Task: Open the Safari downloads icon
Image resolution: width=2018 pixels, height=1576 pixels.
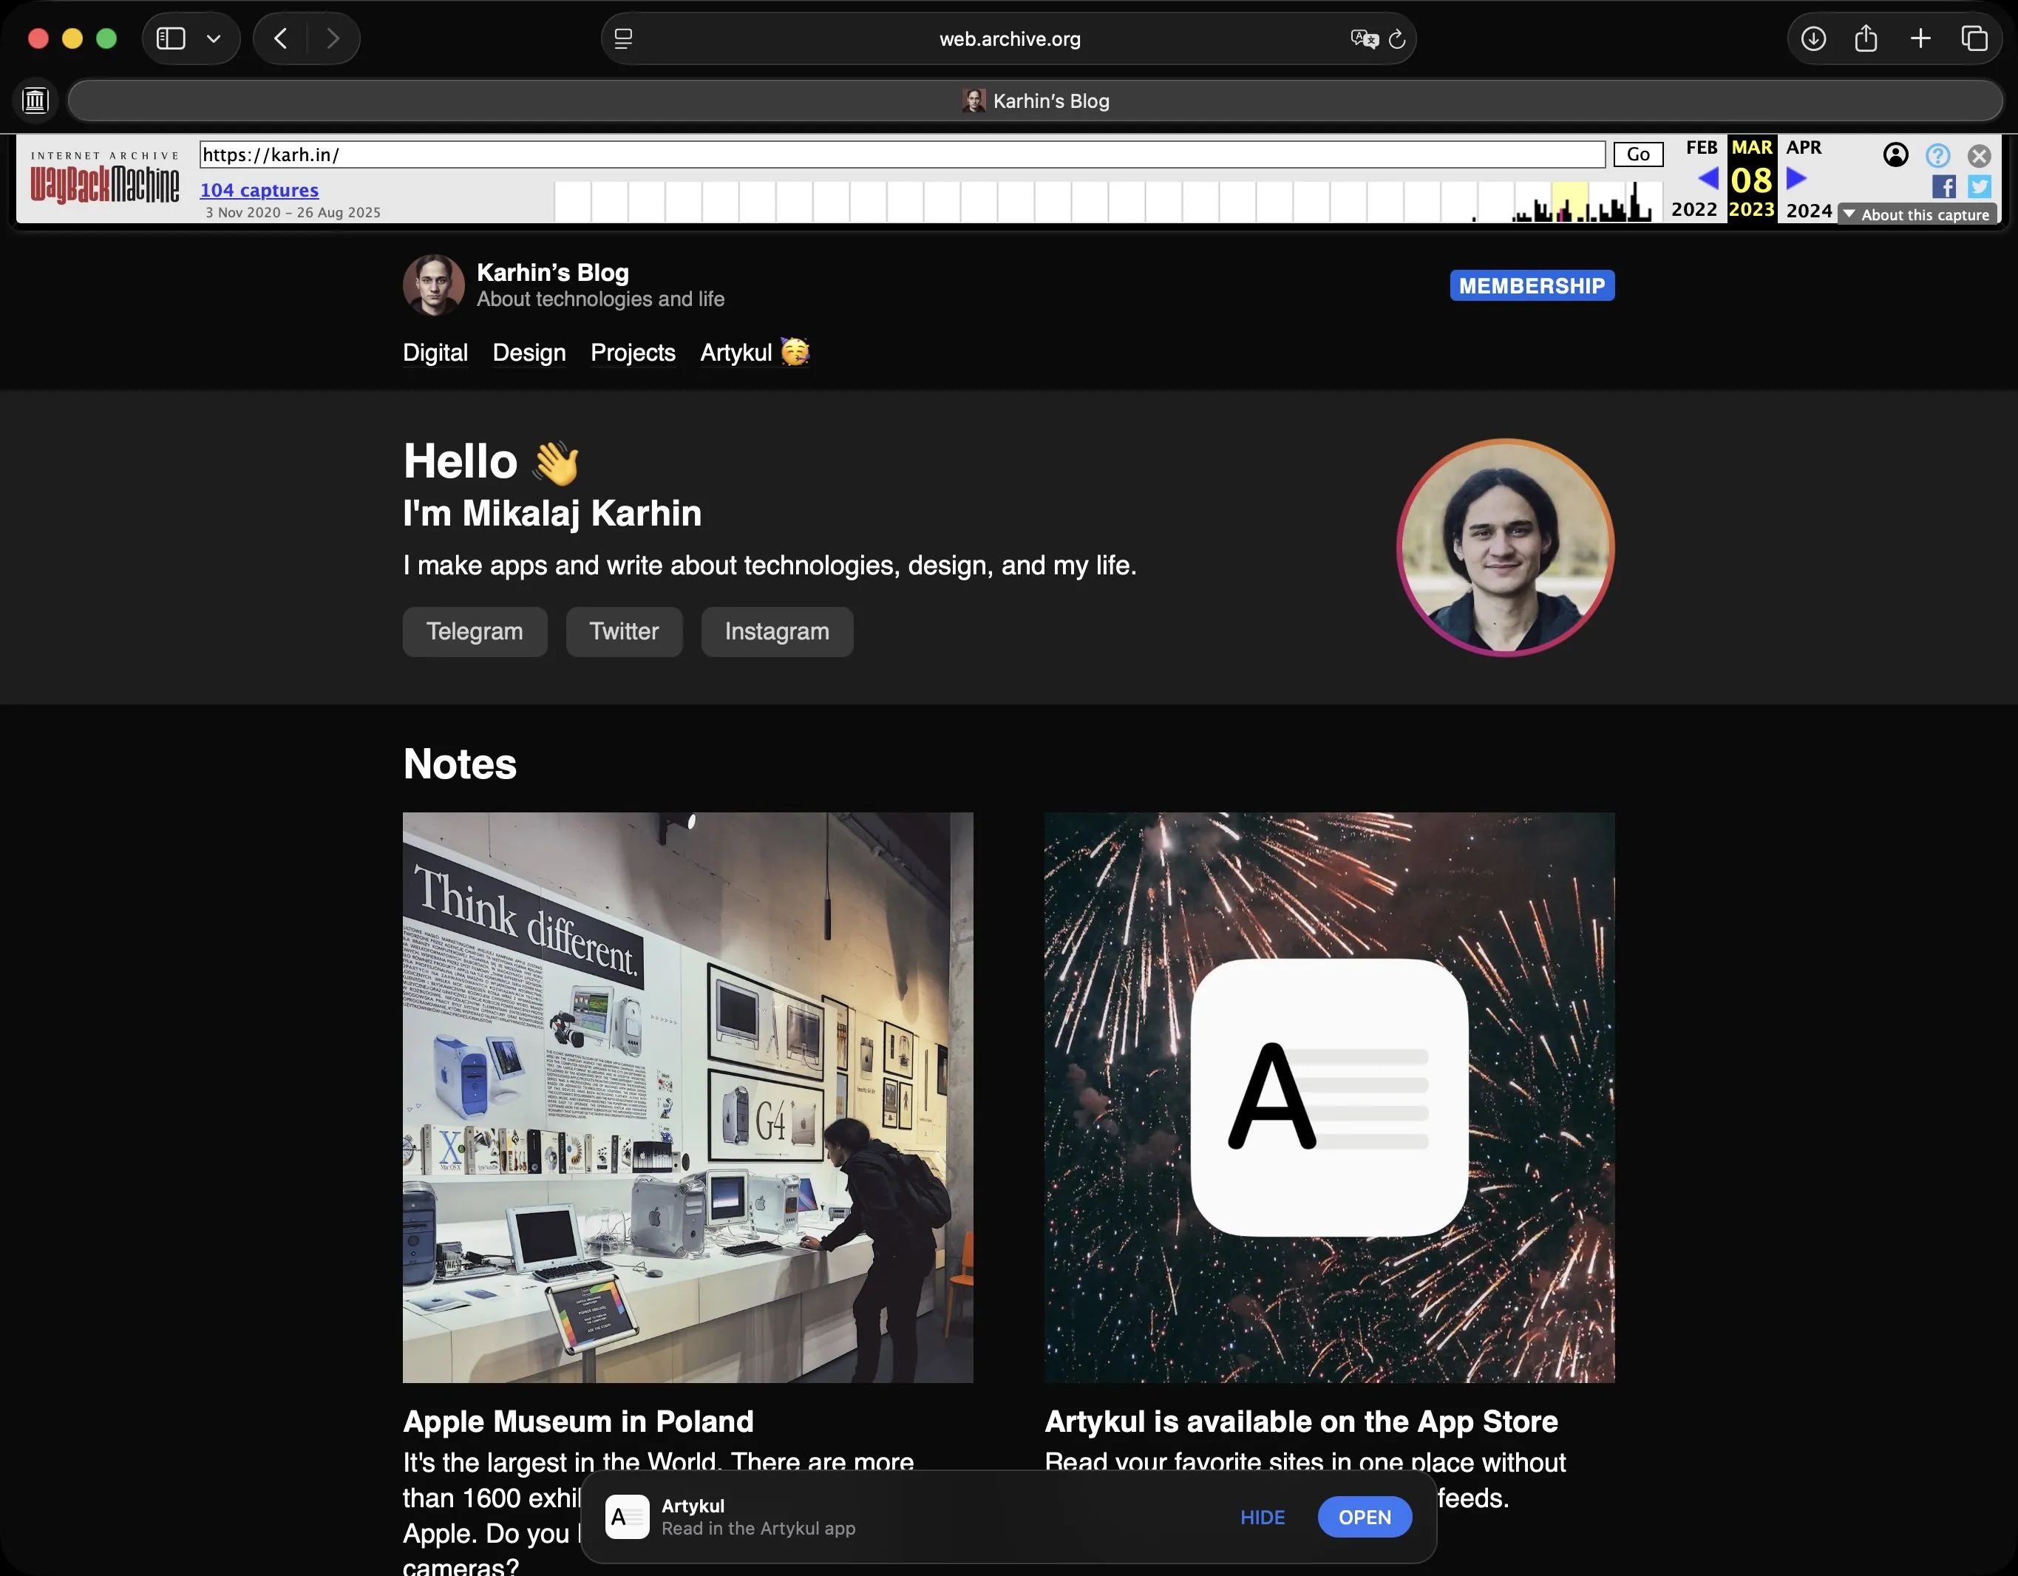Action: (1813, 38)
